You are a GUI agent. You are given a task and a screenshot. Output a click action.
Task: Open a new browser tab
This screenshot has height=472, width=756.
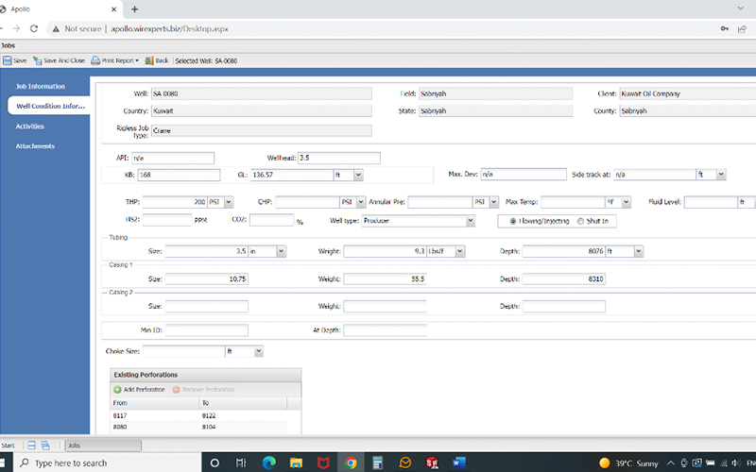(x=134, y=9)
